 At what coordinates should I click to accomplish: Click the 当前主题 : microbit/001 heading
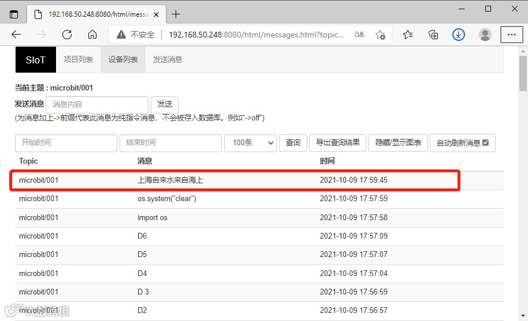coord(54,88)
